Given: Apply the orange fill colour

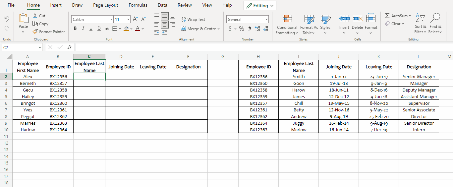Looking at the screenshot, I should coord(126,29).
